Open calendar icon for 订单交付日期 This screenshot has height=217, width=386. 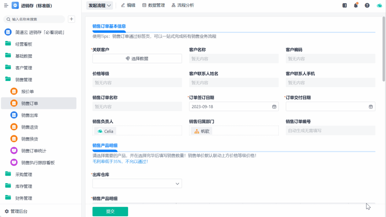[371, 107]
